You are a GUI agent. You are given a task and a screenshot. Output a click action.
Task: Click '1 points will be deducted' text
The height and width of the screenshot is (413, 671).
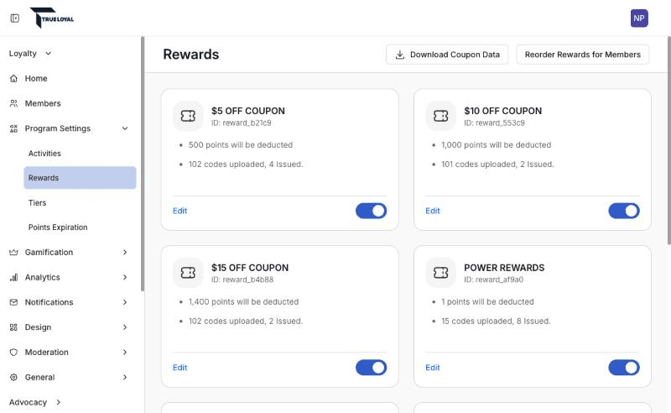(x=487, y=301)
